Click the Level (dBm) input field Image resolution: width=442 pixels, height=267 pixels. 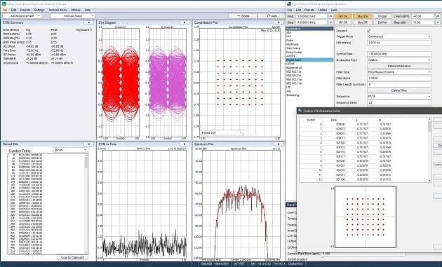[423, 16]
